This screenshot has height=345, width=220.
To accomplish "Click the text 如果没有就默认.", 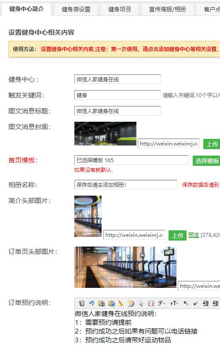I will pos(93,170).
